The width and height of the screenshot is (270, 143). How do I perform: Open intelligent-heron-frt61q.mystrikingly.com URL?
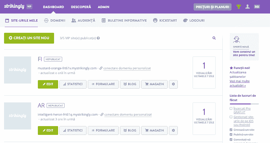[x=68, y=114]
